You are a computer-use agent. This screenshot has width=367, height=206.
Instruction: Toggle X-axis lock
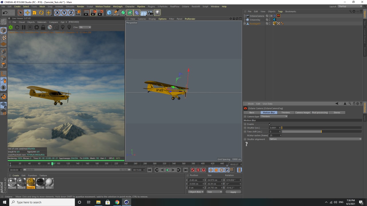pos(57,13)
